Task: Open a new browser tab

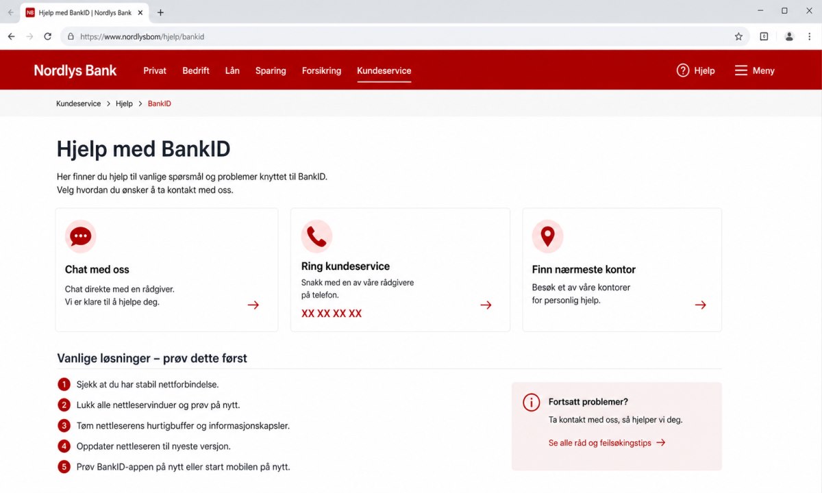Action: tap(161, 12)
